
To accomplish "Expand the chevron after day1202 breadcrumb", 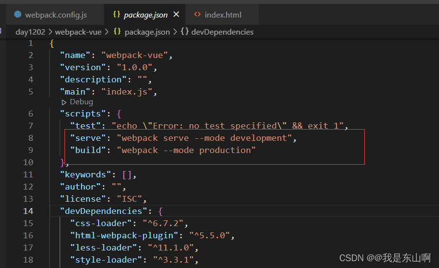I will tap(50, 32).
